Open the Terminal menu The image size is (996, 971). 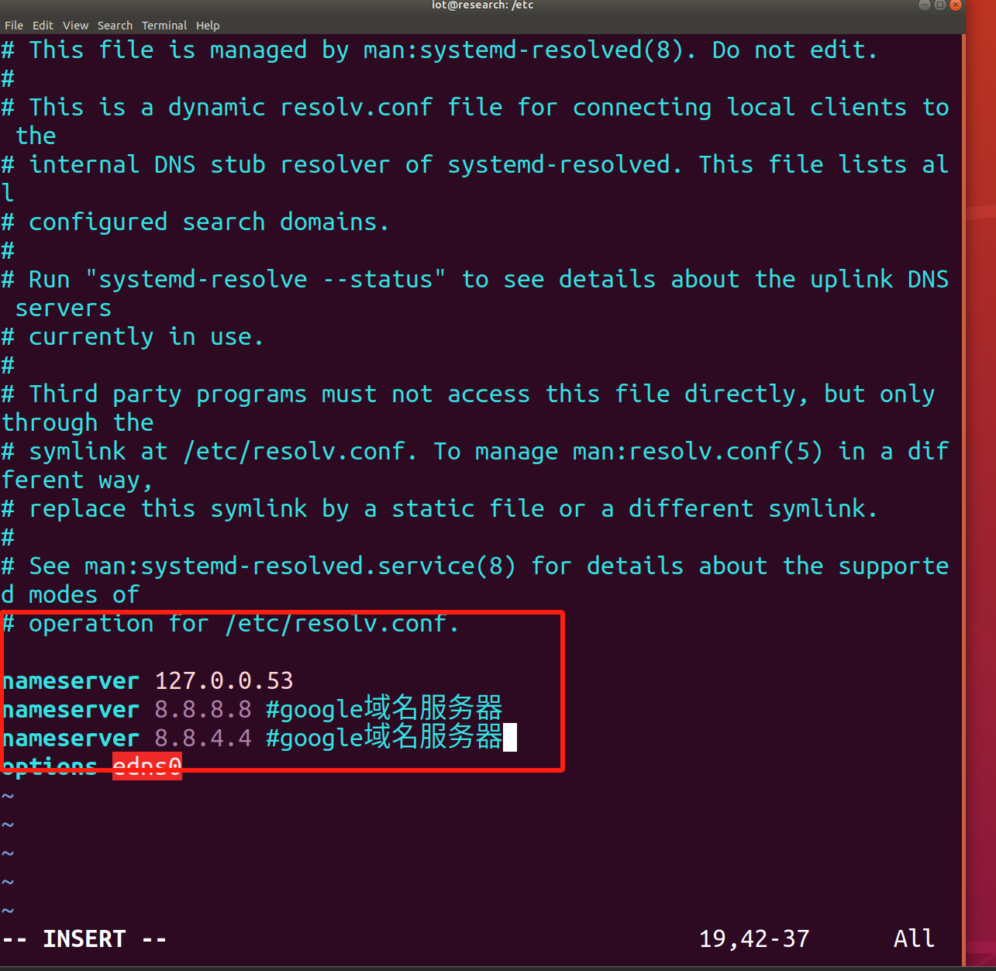point(164,26)
